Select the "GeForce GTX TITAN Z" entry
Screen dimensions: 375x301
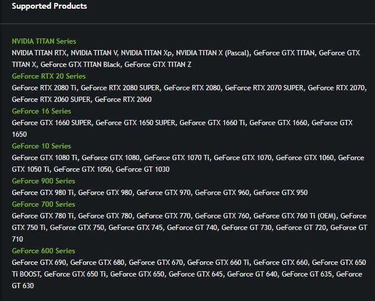click(x=158, y=65)
